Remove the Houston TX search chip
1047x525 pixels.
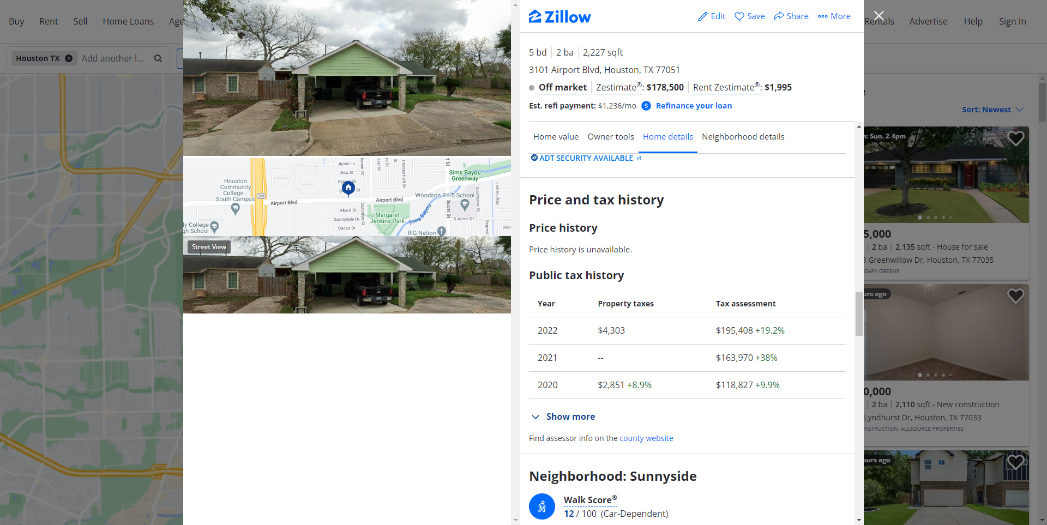tap(69, 58)
